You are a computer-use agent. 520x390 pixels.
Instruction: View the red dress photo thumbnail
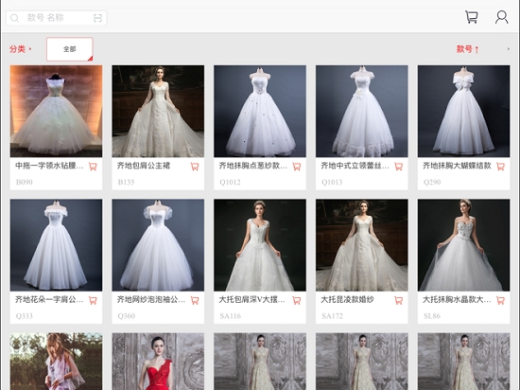(158, 362)
